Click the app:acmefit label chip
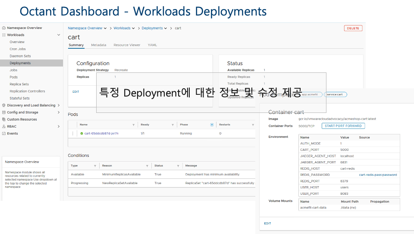Viewport: 414px width, 234px height. point(310,94)
